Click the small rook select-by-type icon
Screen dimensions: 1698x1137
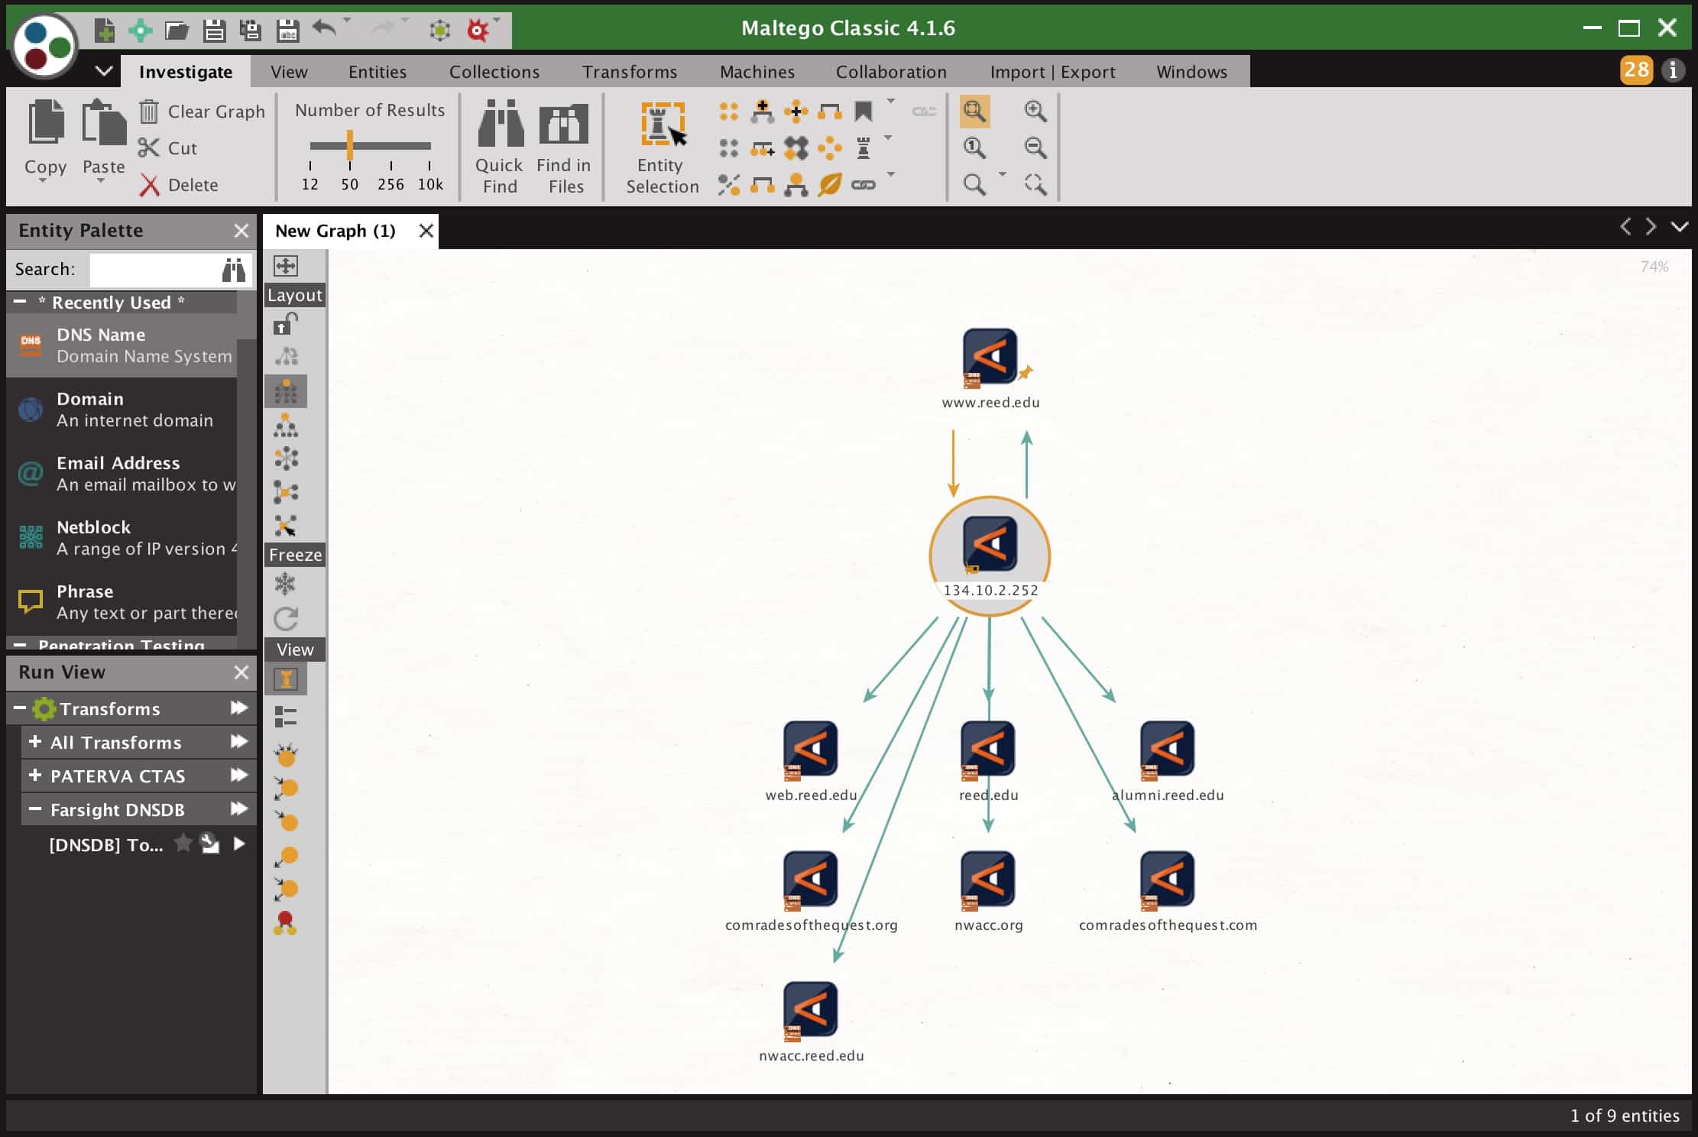[864, 148]
